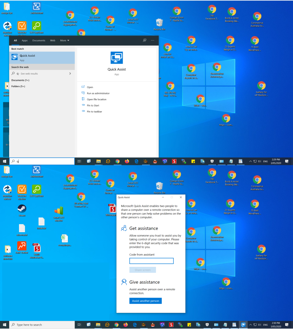
Task: Open '30 of the Best Contact Us' Chrome shortcut
Action: (81, 200)
